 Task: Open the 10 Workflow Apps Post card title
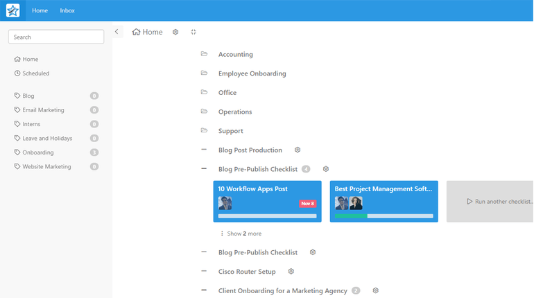click(x=252, y=189)
